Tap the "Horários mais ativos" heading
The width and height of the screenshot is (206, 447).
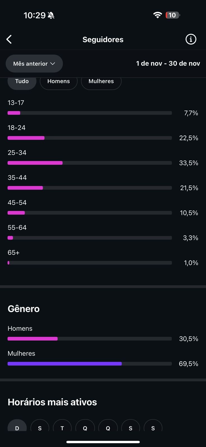[52, 402]
